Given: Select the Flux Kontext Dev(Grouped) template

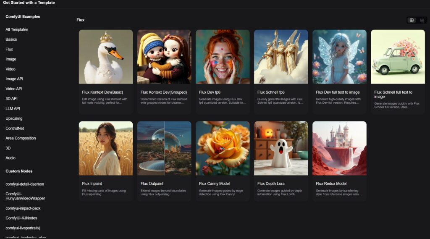Looking at the screenshot, I should 164,57.
